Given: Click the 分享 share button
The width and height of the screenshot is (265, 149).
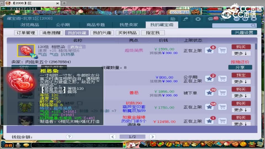Looking at the screenshot, I should 240,67.
